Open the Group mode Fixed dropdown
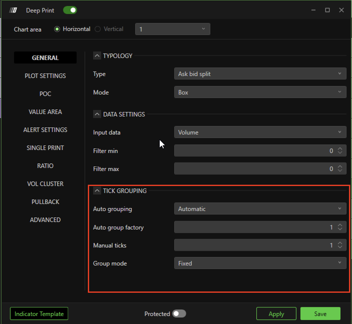Viewport: 352px width, 324px height. (x=260, y=263)
